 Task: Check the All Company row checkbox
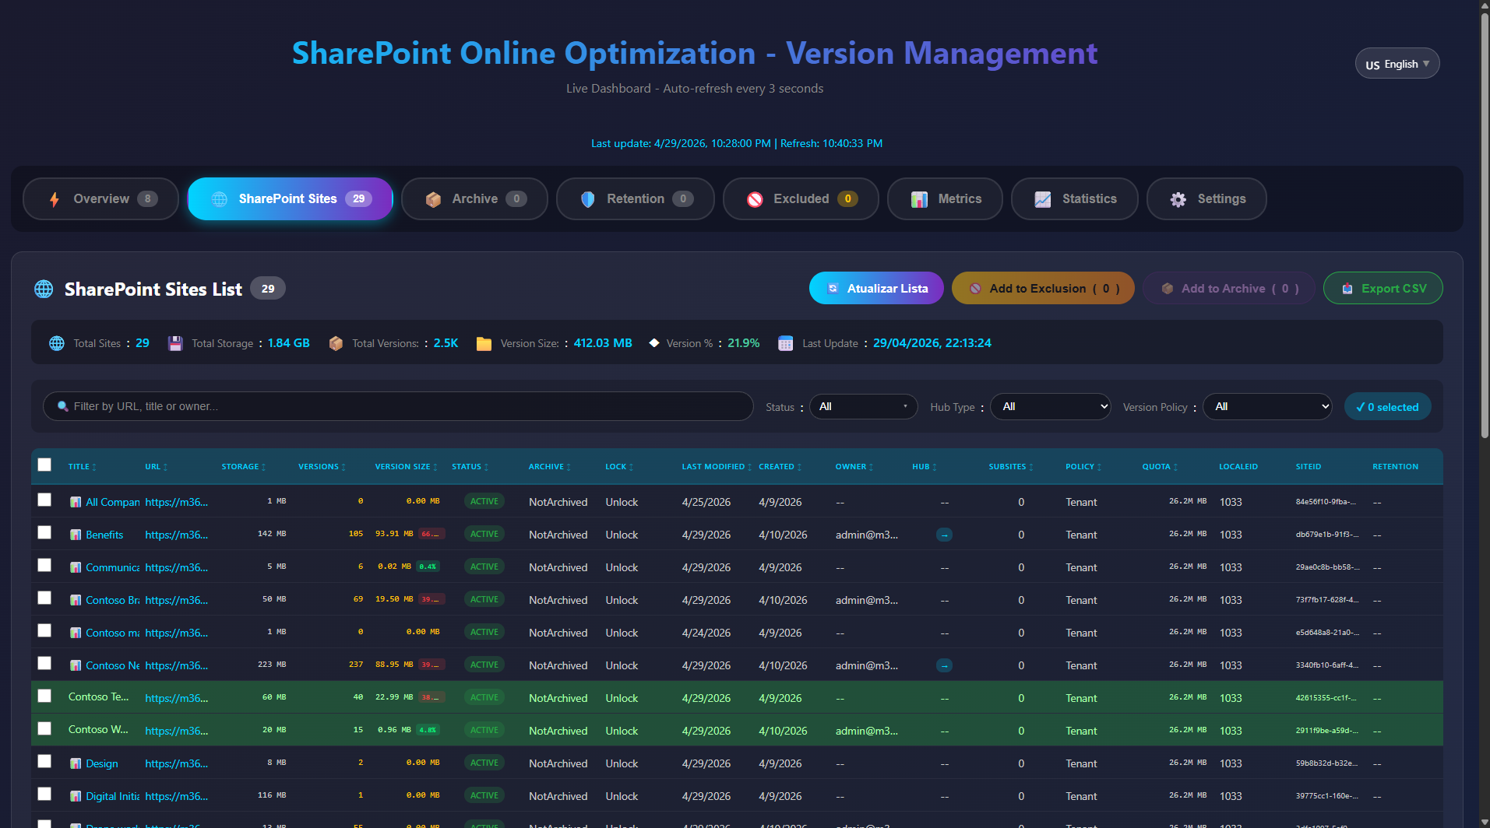[x=44, y=500]
